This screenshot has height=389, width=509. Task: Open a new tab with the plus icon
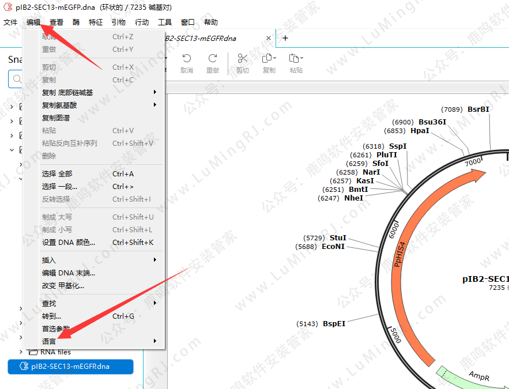coord(285,38)
